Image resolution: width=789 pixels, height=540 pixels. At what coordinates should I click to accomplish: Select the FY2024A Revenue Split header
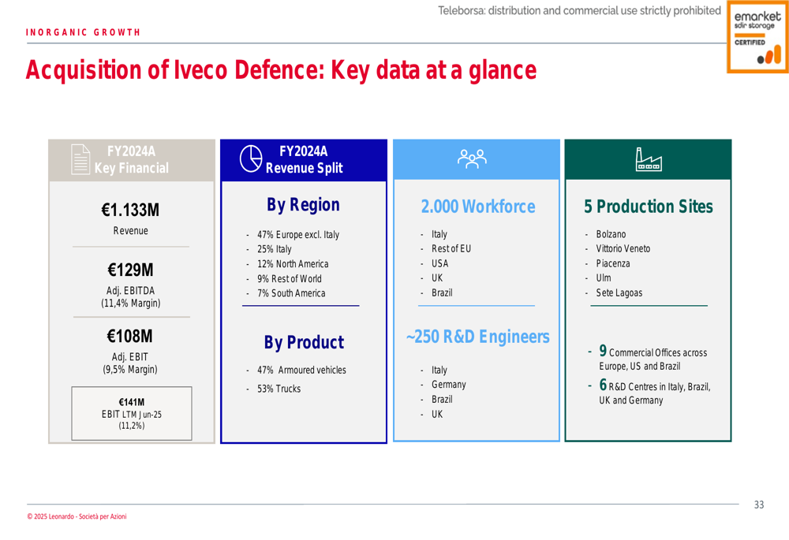[x=304, y=159]
